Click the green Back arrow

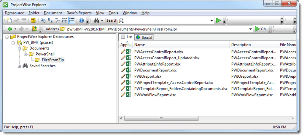pyautogui.click(x=10, y=29)
